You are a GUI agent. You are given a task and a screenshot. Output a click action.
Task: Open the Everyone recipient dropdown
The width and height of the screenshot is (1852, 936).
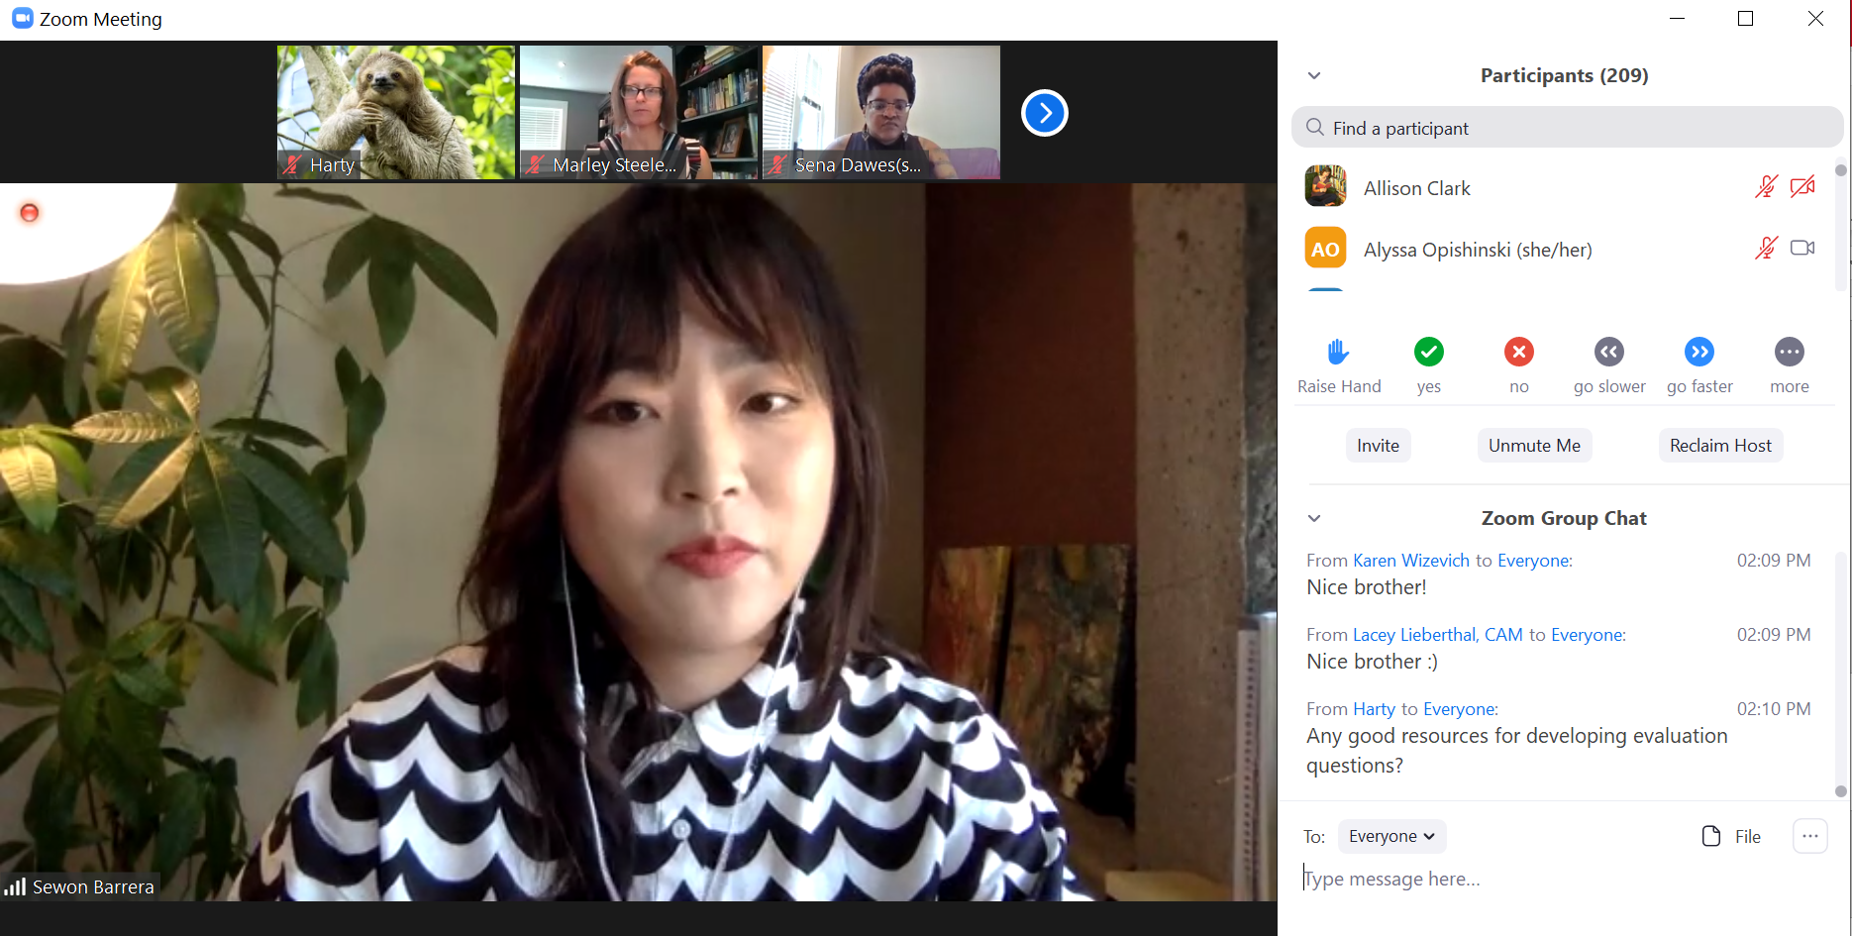1391,836
